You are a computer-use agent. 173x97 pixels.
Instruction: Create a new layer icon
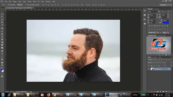pyautogui.click(x=166, y=92)
